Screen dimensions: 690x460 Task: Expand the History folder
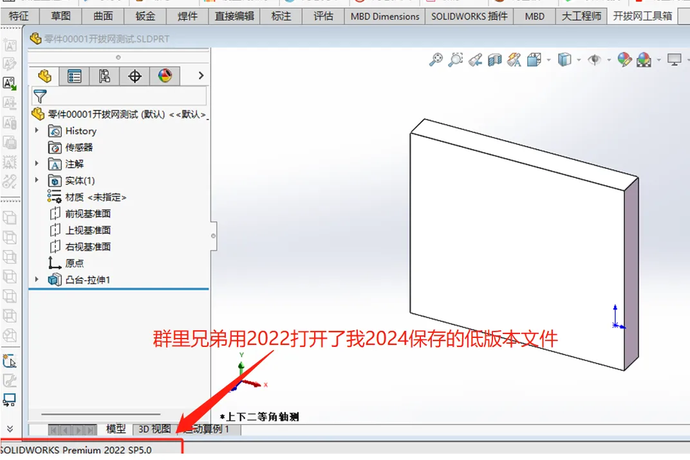[37, 130]
